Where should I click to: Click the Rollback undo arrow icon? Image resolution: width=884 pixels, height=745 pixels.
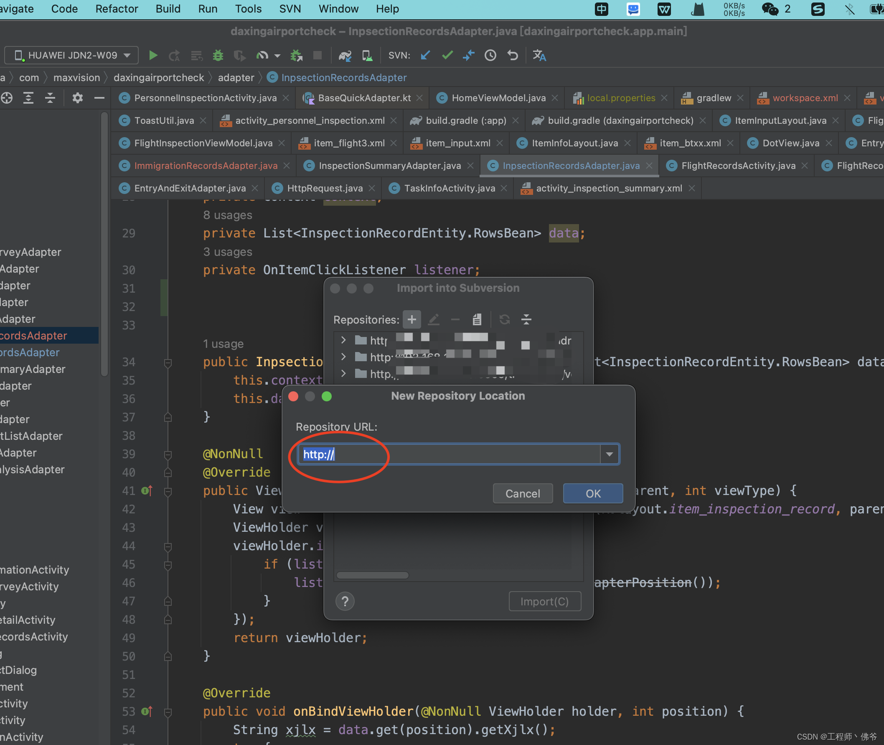coord(513,55)
